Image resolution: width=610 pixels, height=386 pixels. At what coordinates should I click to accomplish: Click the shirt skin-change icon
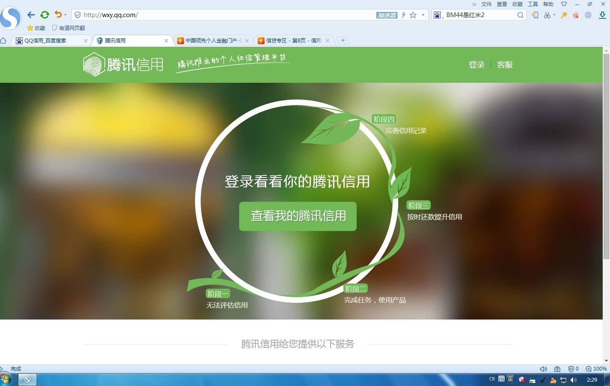point(564,4)
